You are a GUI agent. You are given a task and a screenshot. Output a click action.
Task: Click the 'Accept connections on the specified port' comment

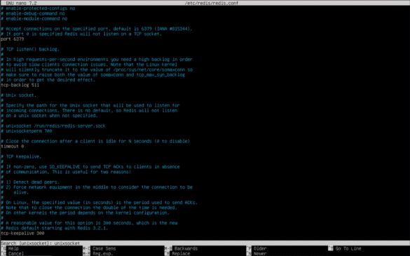tap(97, 29)
